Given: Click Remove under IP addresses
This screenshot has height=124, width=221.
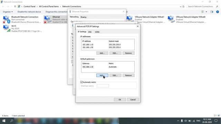Looking at the screenshot, I should click(128, 53).
